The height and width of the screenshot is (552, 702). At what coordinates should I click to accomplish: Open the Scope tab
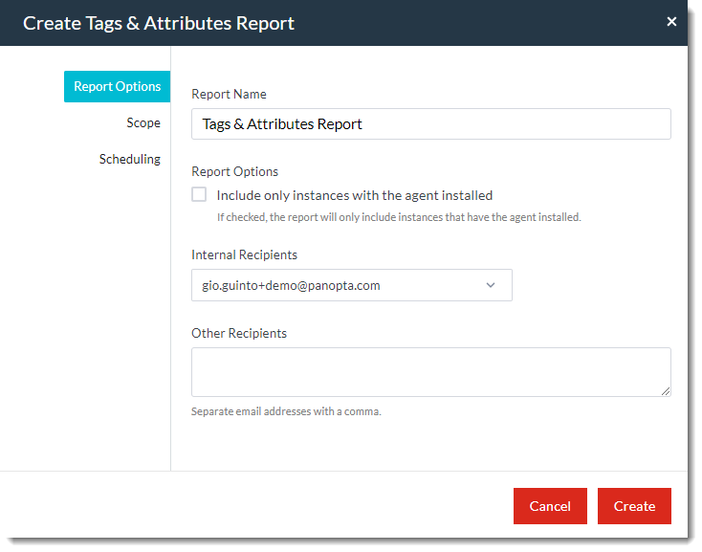(143, 122)
